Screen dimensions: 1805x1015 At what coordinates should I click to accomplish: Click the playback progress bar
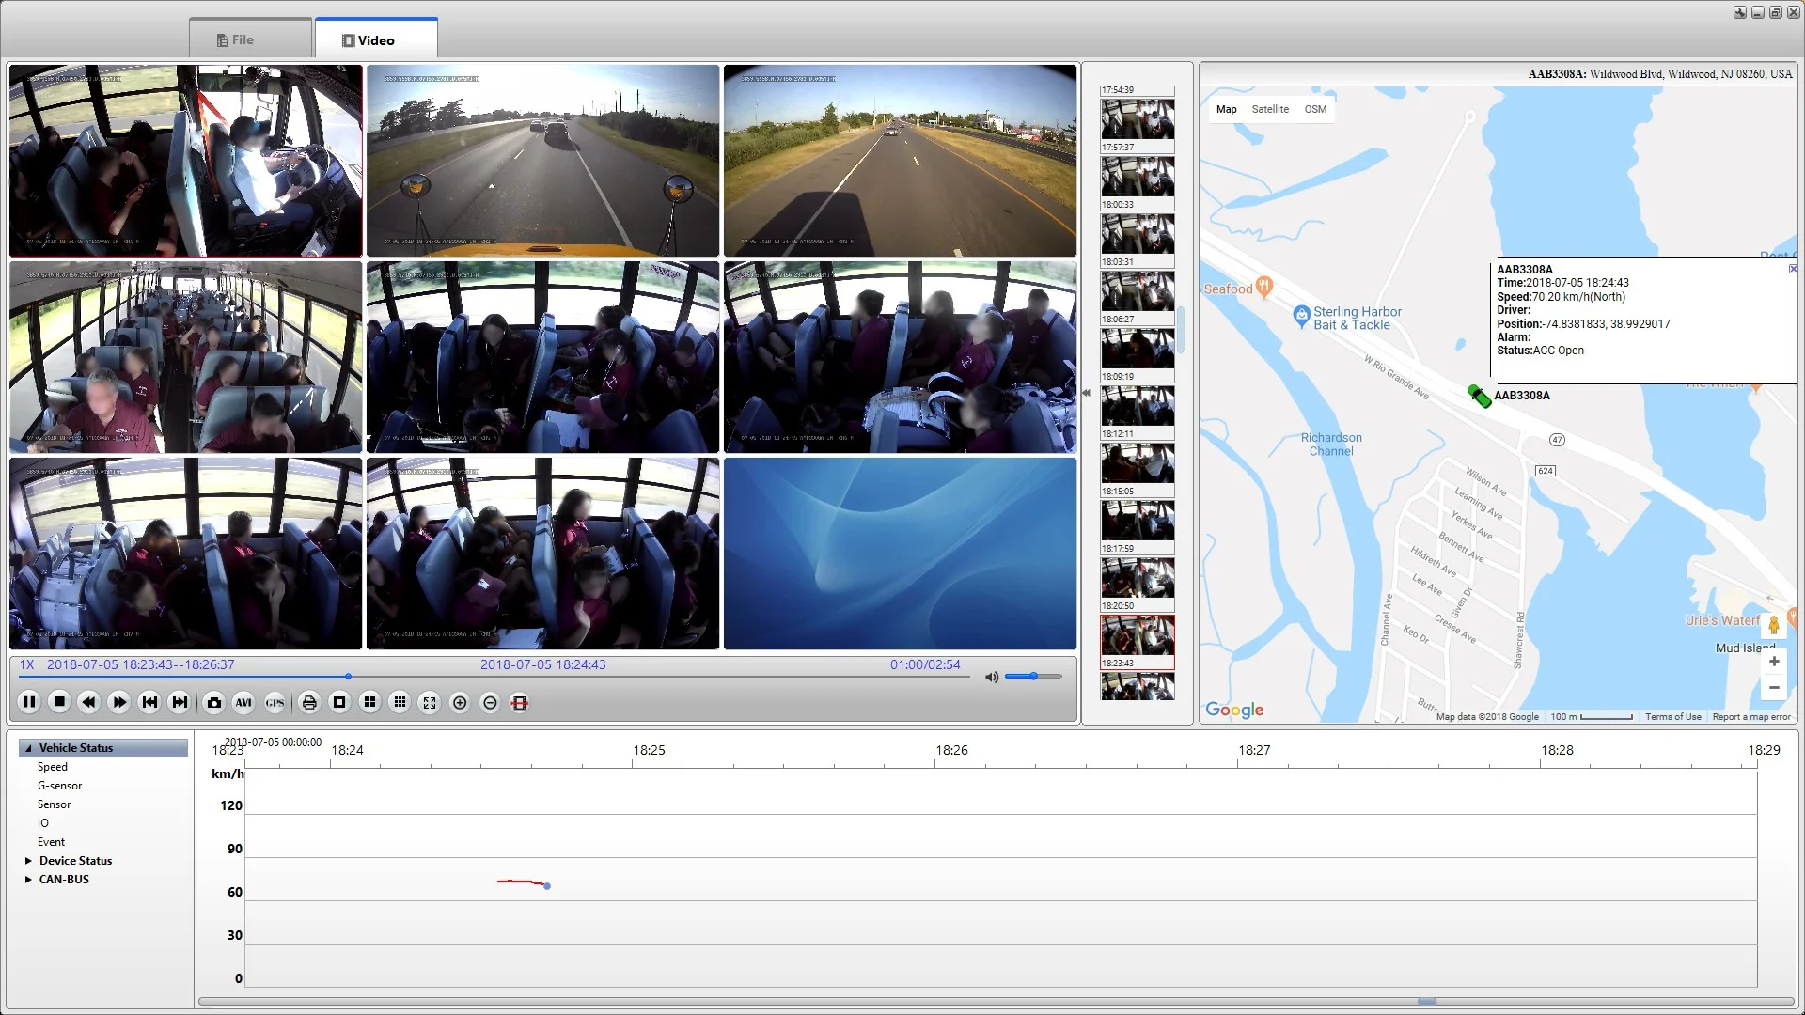[494, 677]
